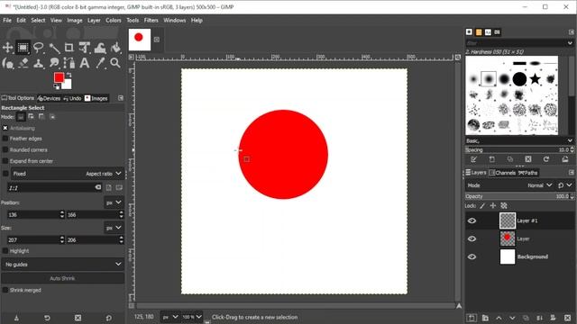Select the Free Select lasso tool
The height and width of the screenshot is (324, 577).
click(x=38, y=48)
